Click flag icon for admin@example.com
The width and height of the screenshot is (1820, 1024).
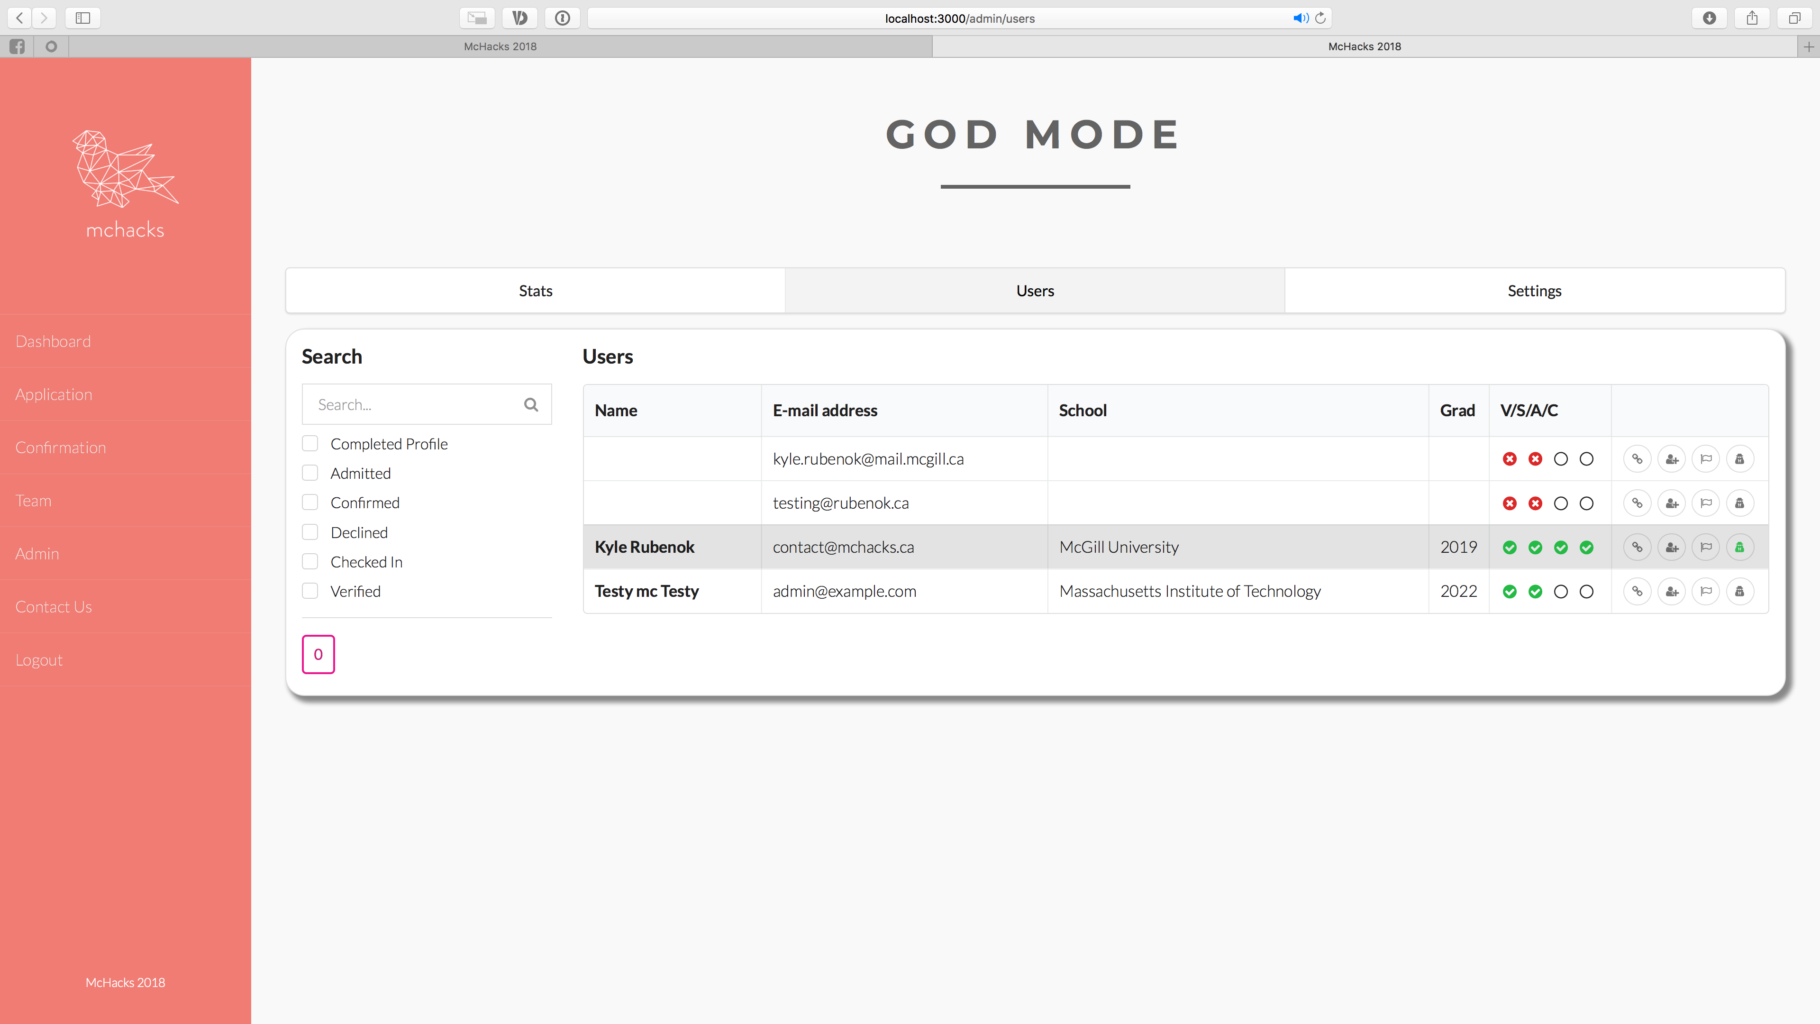click(1706, 592)
